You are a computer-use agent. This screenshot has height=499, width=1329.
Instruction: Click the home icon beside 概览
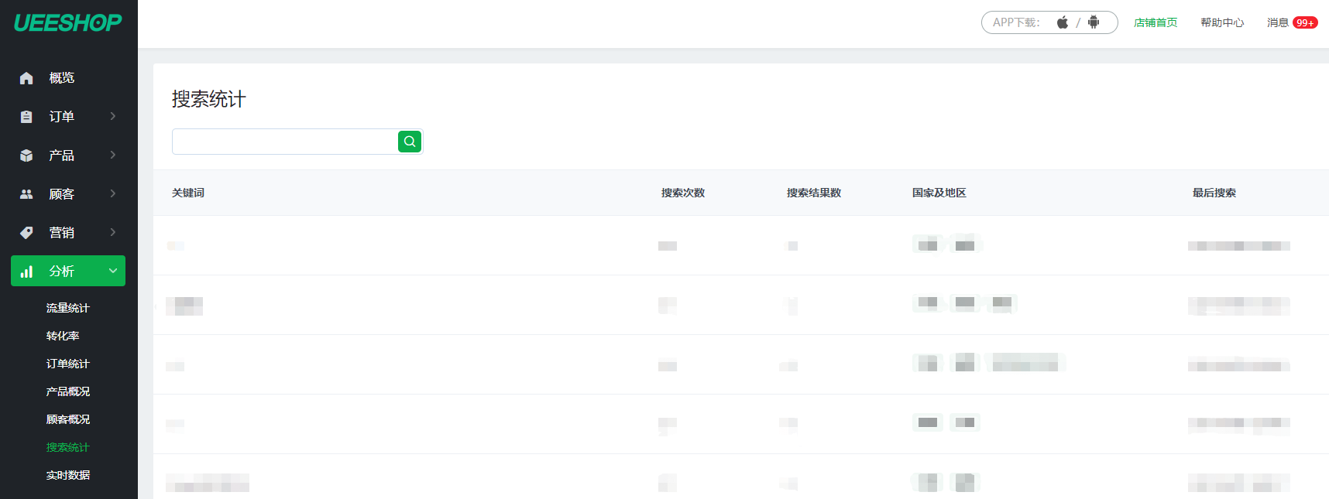[26, 78]
